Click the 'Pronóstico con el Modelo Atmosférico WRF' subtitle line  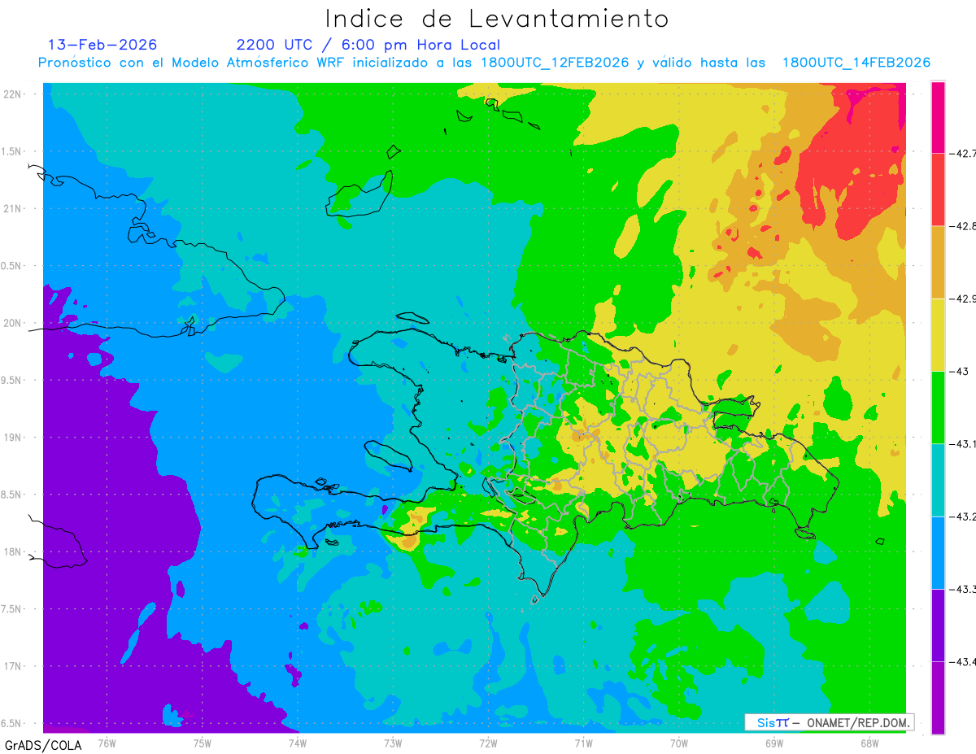(x=484, y=63)
